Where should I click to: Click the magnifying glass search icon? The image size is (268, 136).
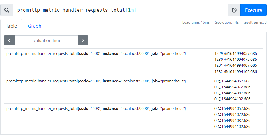(x=7, y=10)
